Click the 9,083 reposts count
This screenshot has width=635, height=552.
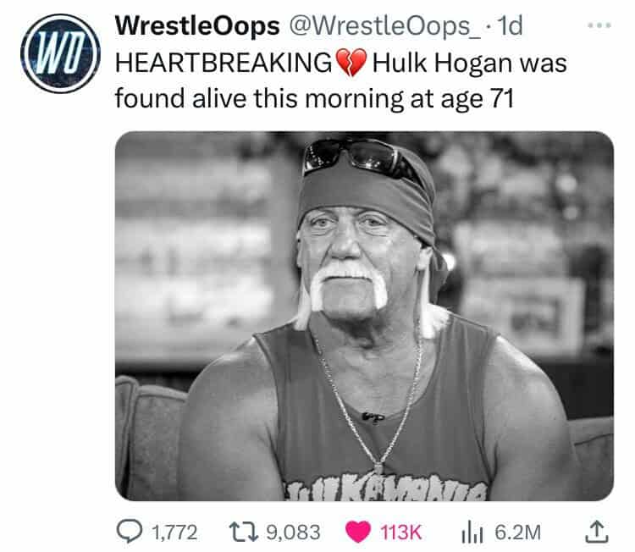[293, 533]
